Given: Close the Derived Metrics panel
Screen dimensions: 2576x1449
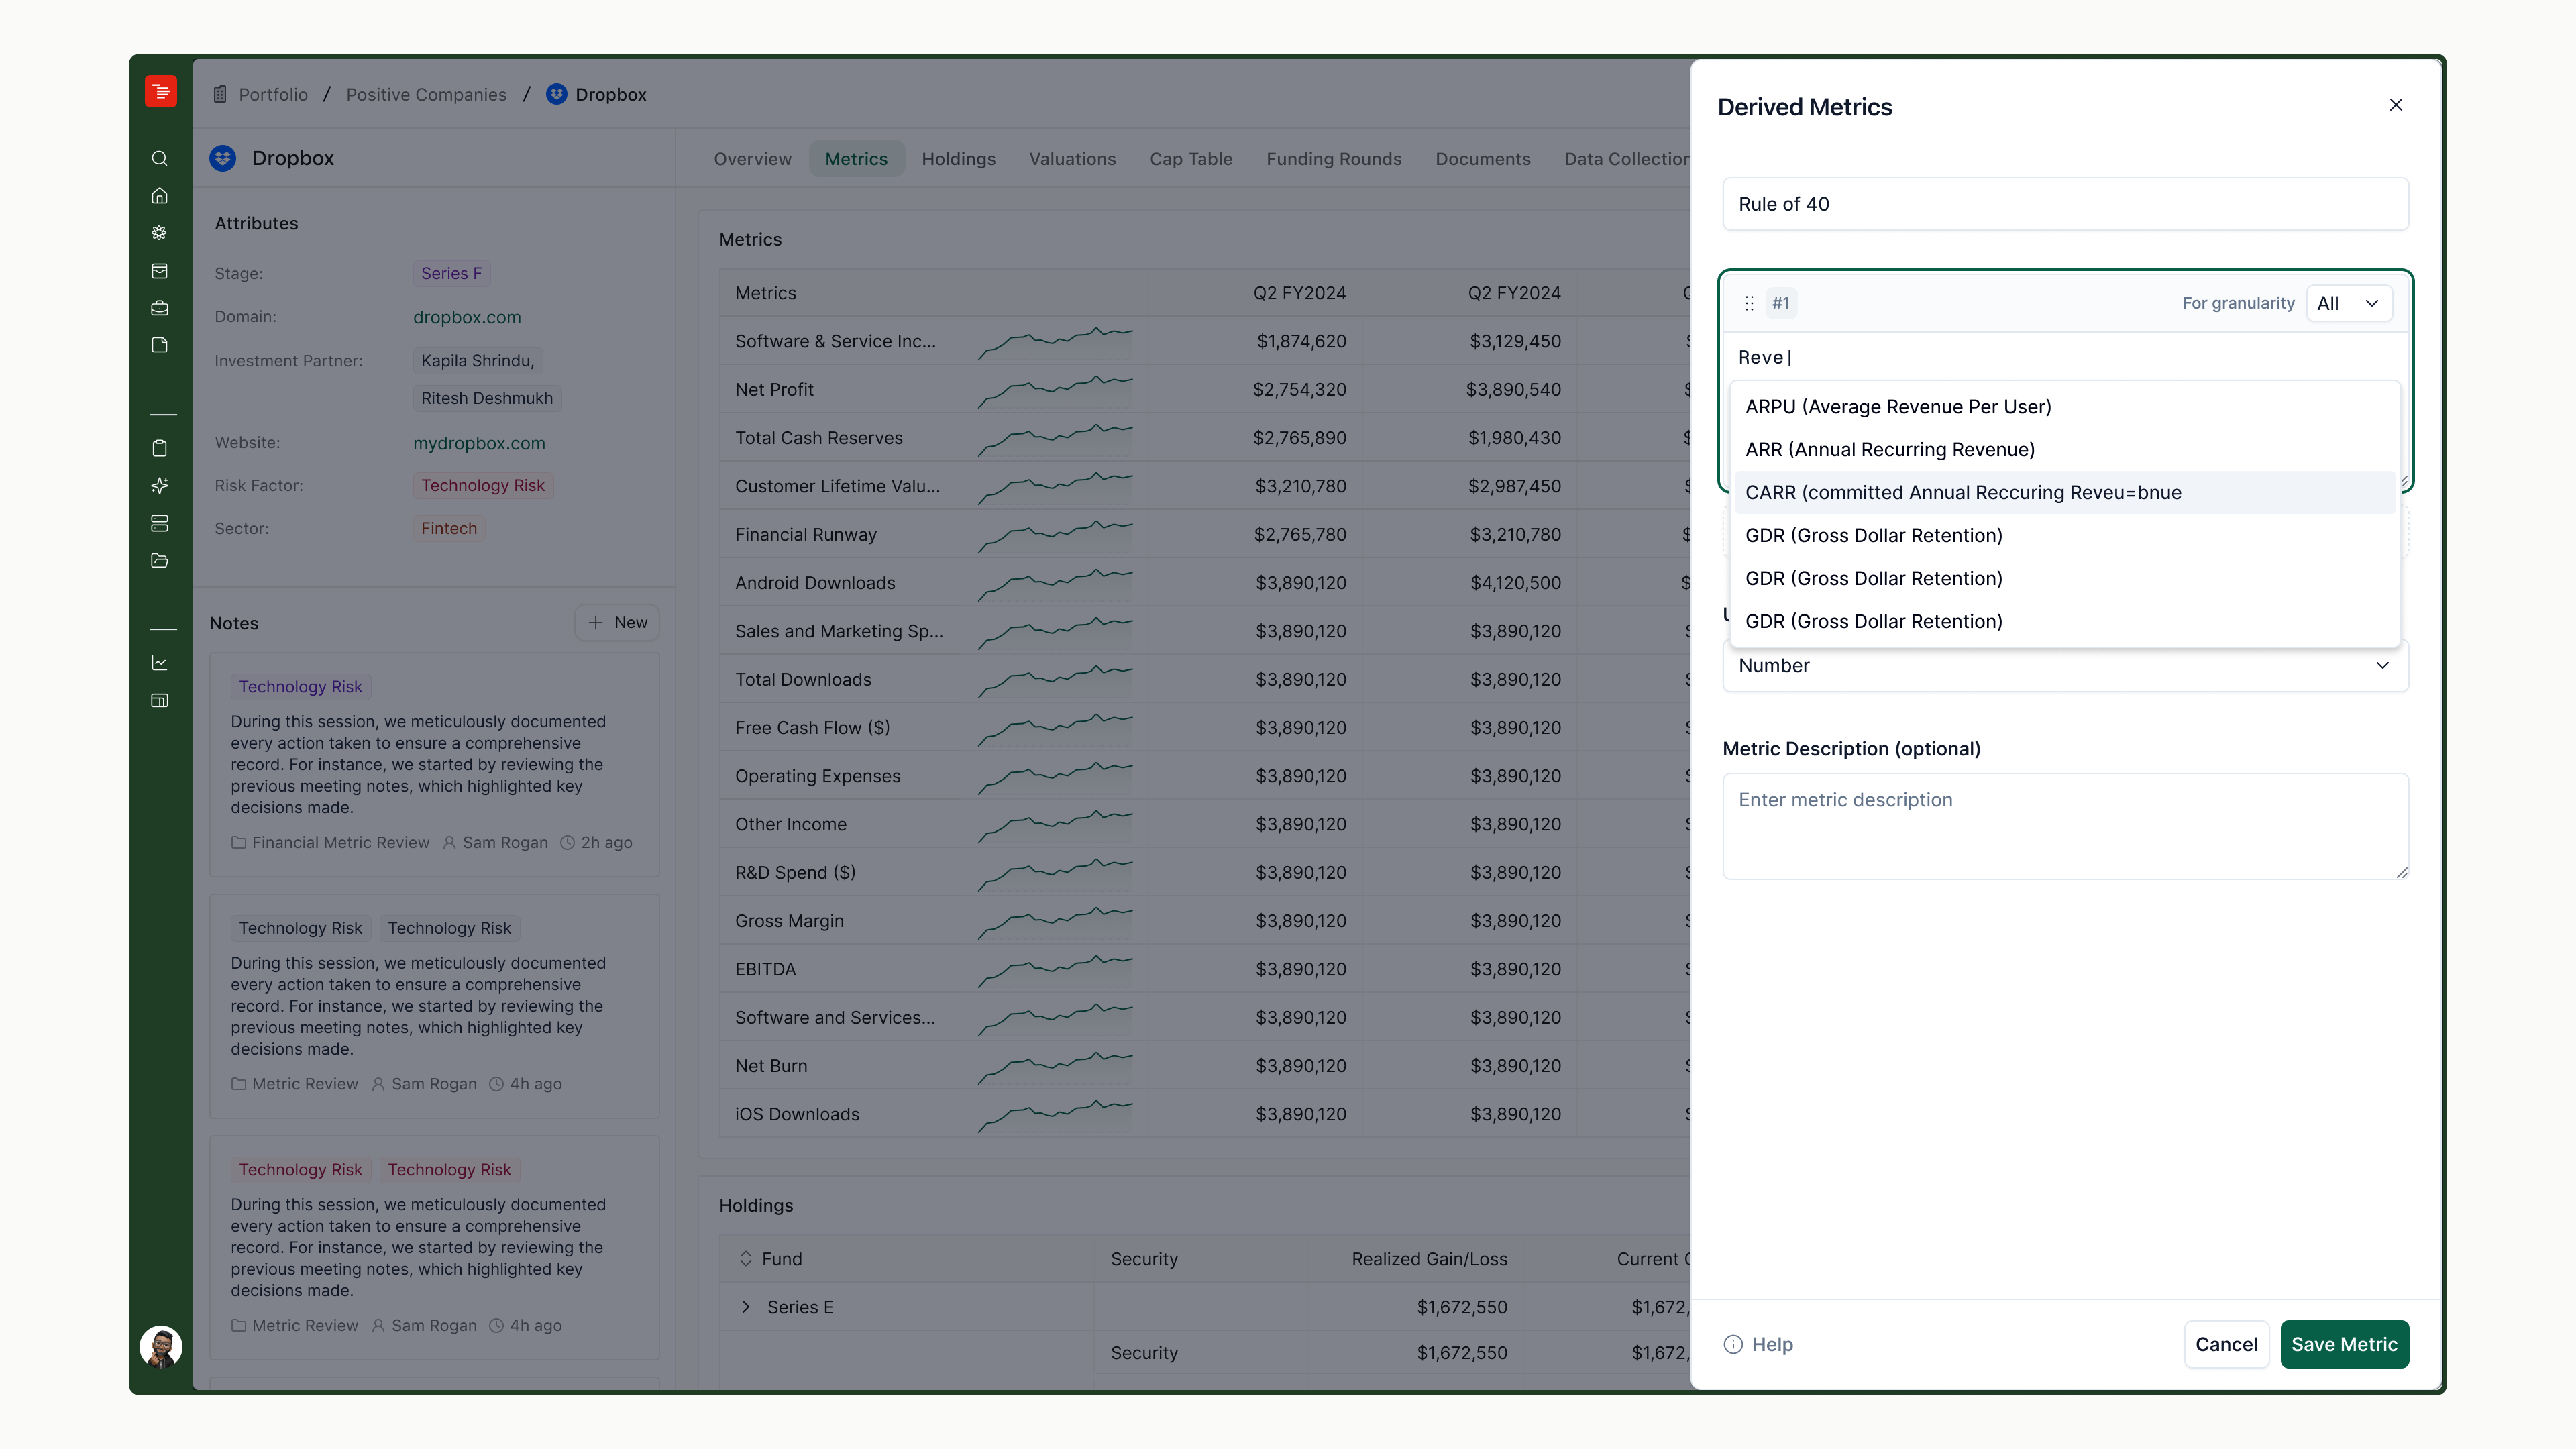Looking at the screenshot, I should point(2396,105).
